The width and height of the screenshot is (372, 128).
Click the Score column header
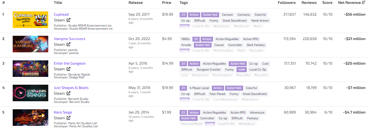coord(327,3)
